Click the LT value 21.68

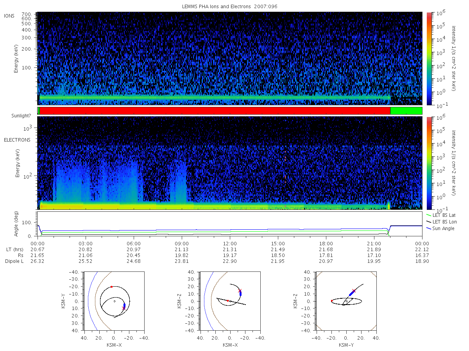coord(326,249)
